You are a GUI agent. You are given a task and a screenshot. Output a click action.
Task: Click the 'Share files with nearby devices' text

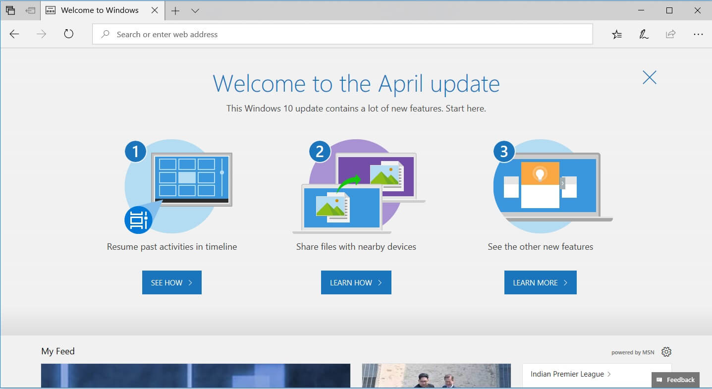[x=356, y=247]
